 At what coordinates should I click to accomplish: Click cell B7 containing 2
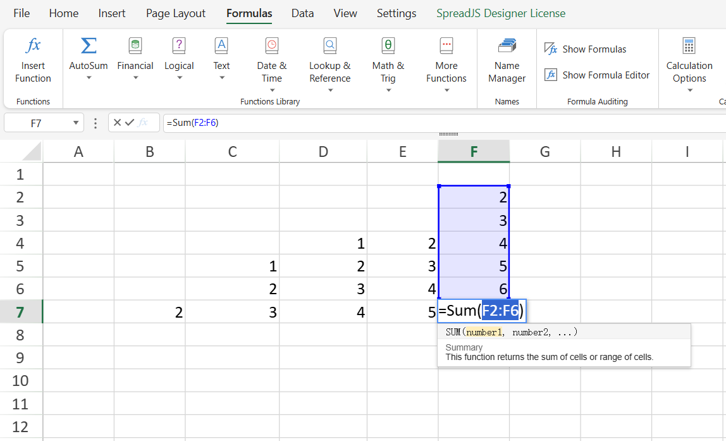149,312
